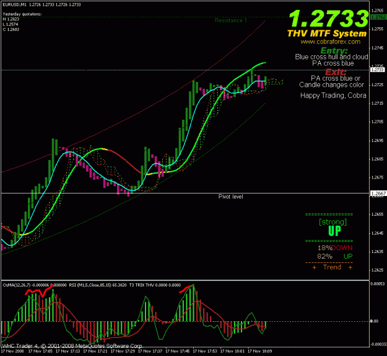The image size is (387, 356).
Task: Select the red 'DOWN' label
Action: [x=342, y=247]
